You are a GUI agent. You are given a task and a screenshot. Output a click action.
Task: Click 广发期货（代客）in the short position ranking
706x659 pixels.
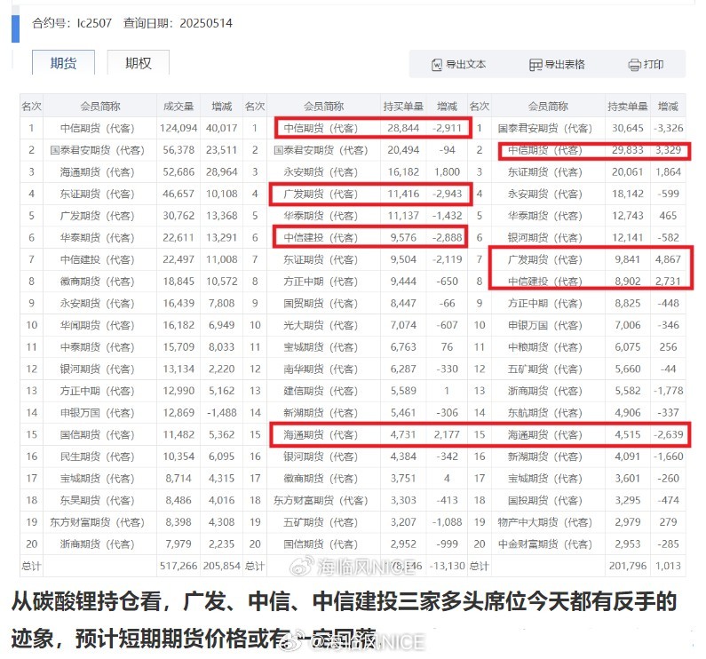point(544,259)
